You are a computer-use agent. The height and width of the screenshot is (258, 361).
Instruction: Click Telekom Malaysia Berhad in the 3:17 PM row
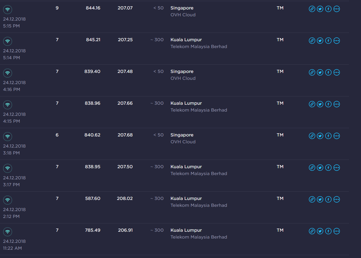tap(199, 174)
